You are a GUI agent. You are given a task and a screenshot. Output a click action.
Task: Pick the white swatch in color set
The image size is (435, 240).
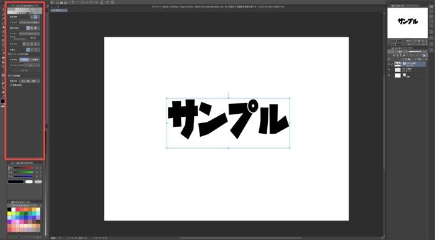(x=13, y=210)
